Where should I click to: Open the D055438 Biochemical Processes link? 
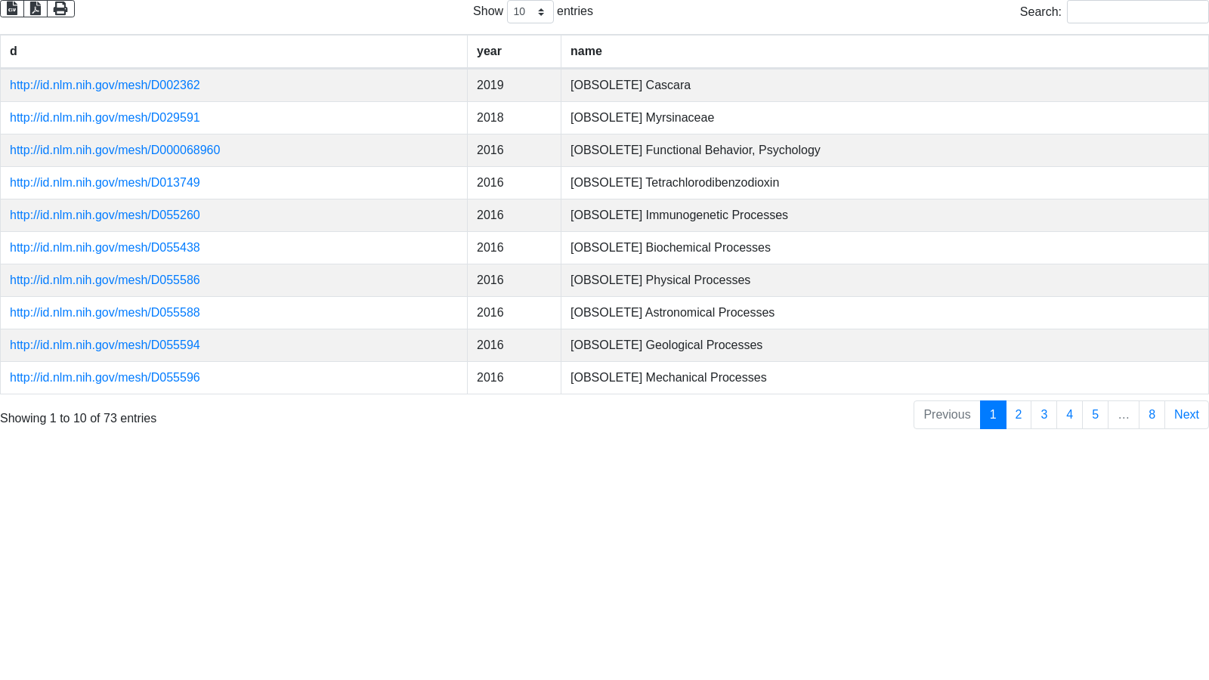click(104, 248)
